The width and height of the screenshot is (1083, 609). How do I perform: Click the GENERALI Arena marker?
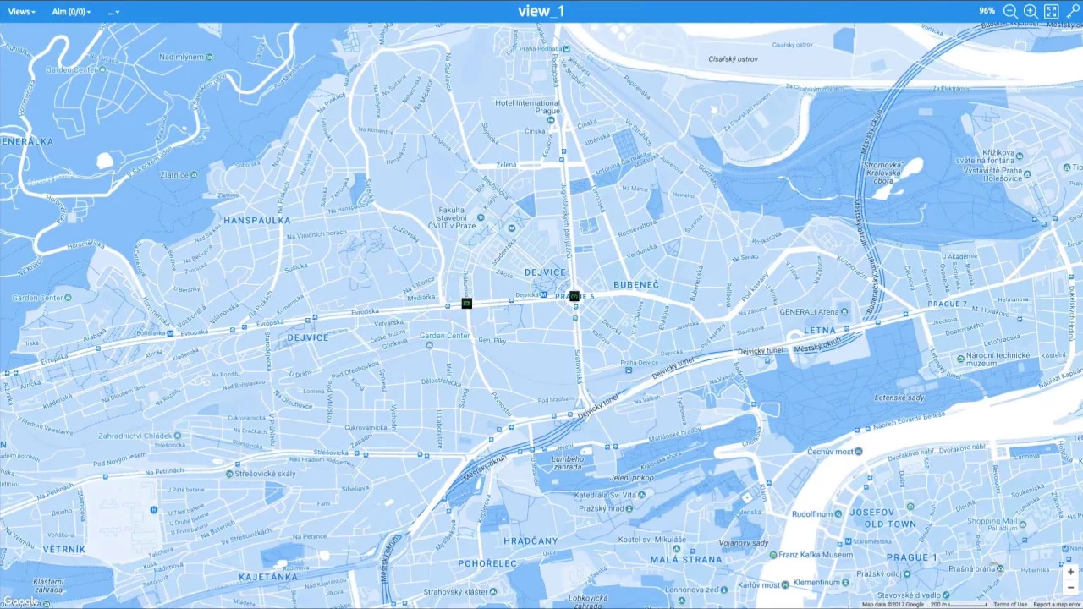(845, 311)
